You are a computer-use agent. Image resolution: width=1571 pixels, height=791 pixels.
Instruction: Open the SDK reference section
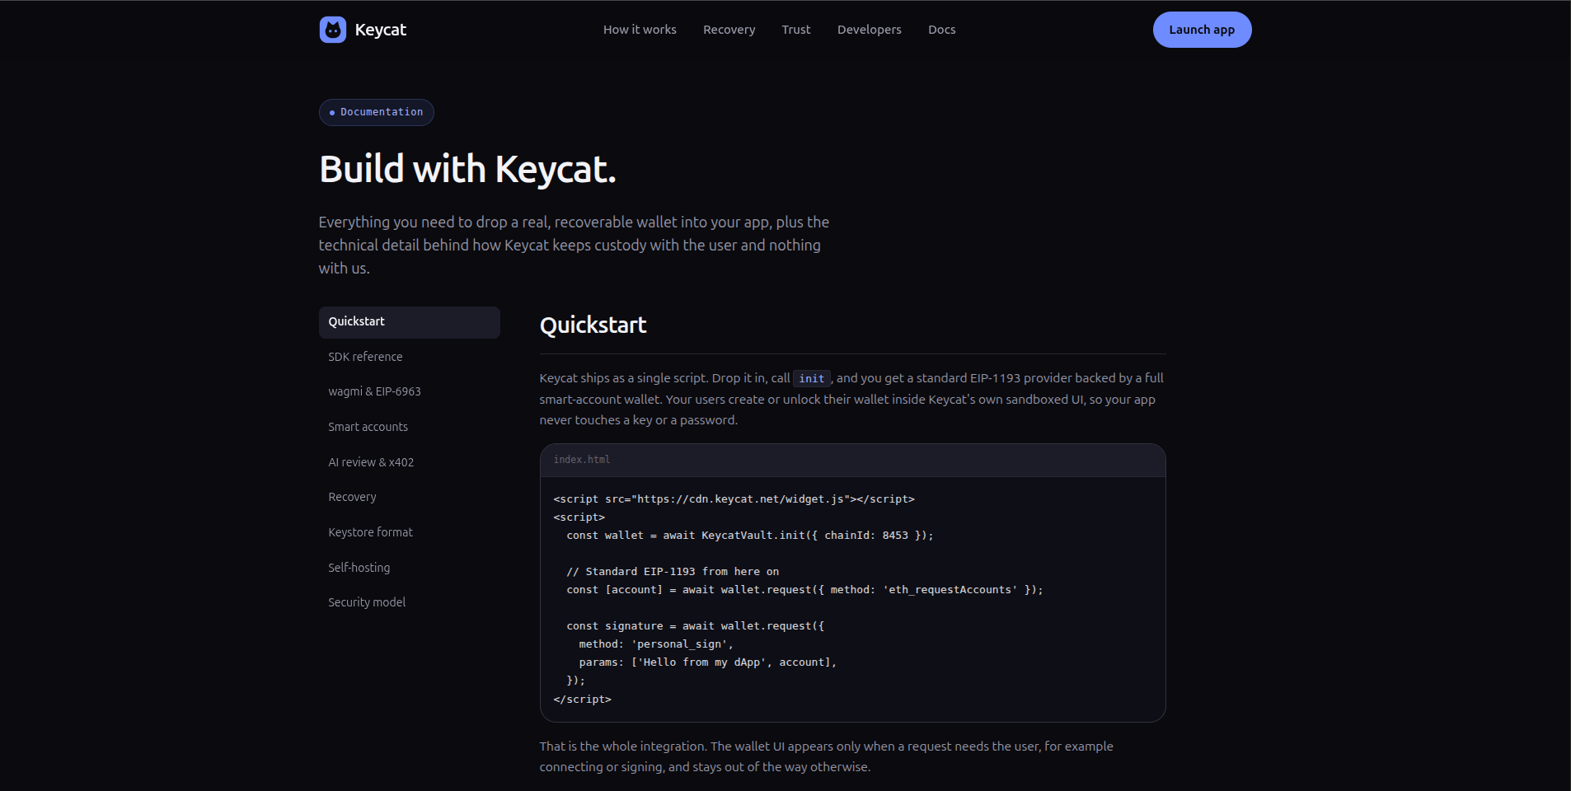(410, 357)
